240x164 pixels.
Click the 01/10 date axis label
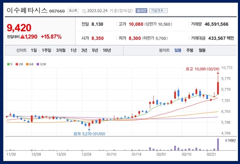point(111,154)
